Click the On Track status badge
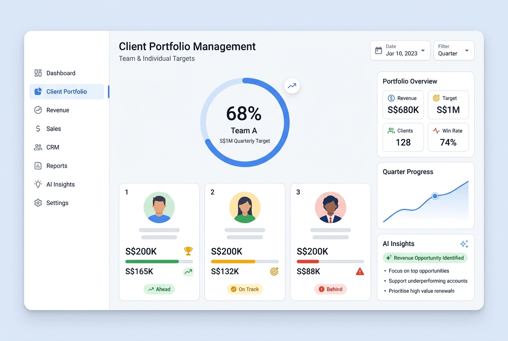Viewport: 508px width, 341px height. (x=245, y=289)
